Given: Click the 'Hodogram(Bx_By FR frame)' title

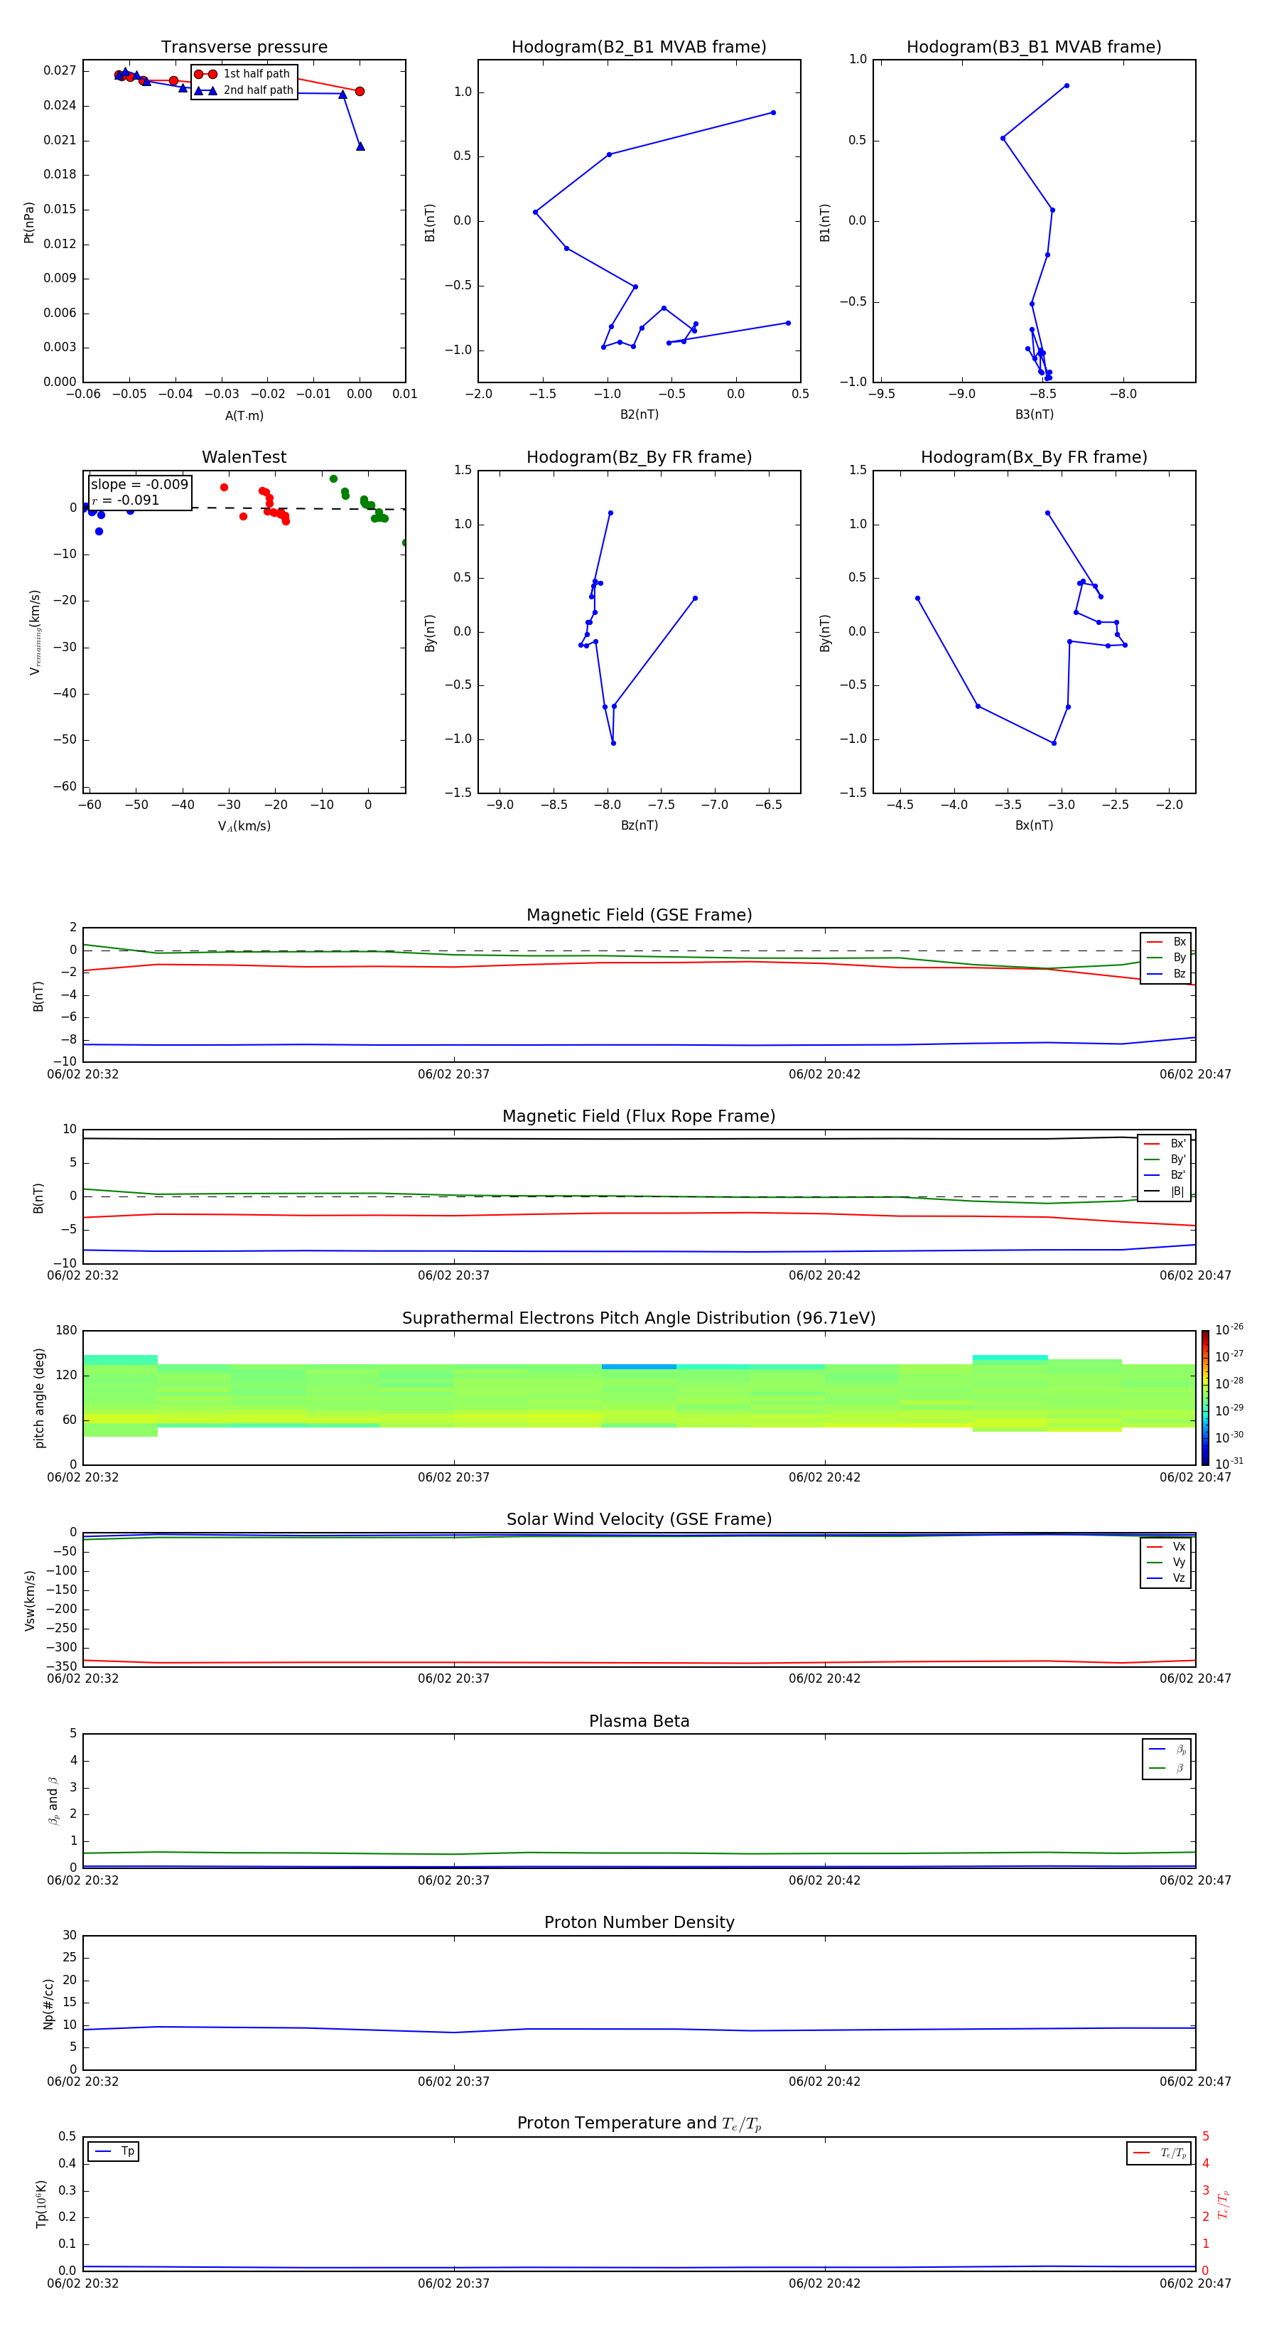Looking at the screenshot, I should click(x=1034, y=457).
